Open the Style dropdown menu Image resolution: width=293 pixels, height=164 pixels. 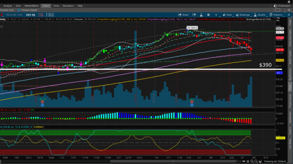pyautogui.click(x=227, y=15)
